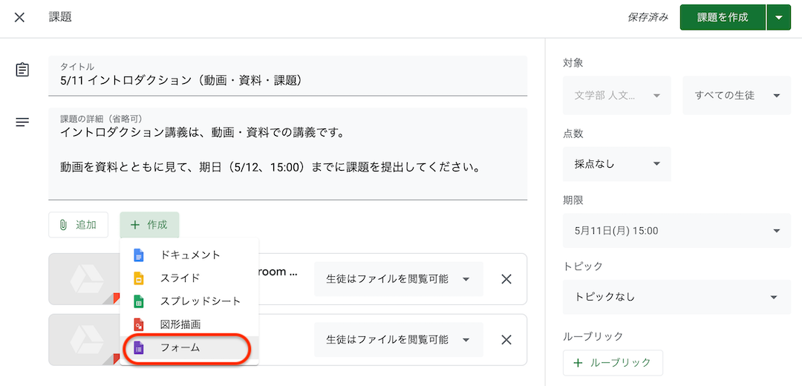Viewport: 802px width, 386px height.
Task: Choose フォーム from the create menu
Action: [x=189, y=347]
